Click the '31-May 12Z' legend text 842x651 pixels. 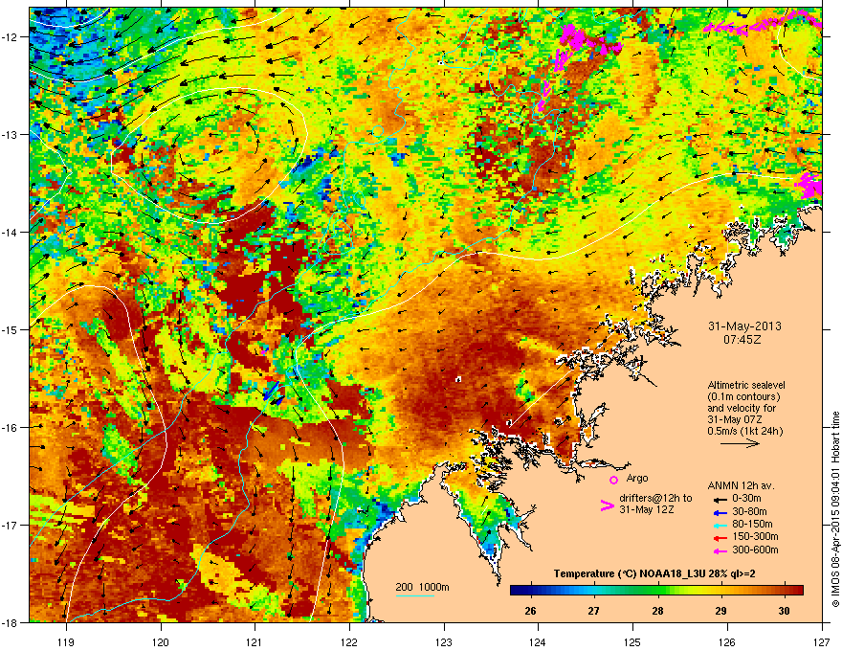(646, 509)
